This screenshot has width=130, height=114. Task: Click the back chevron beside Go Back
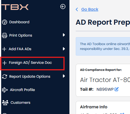(77, 9)
